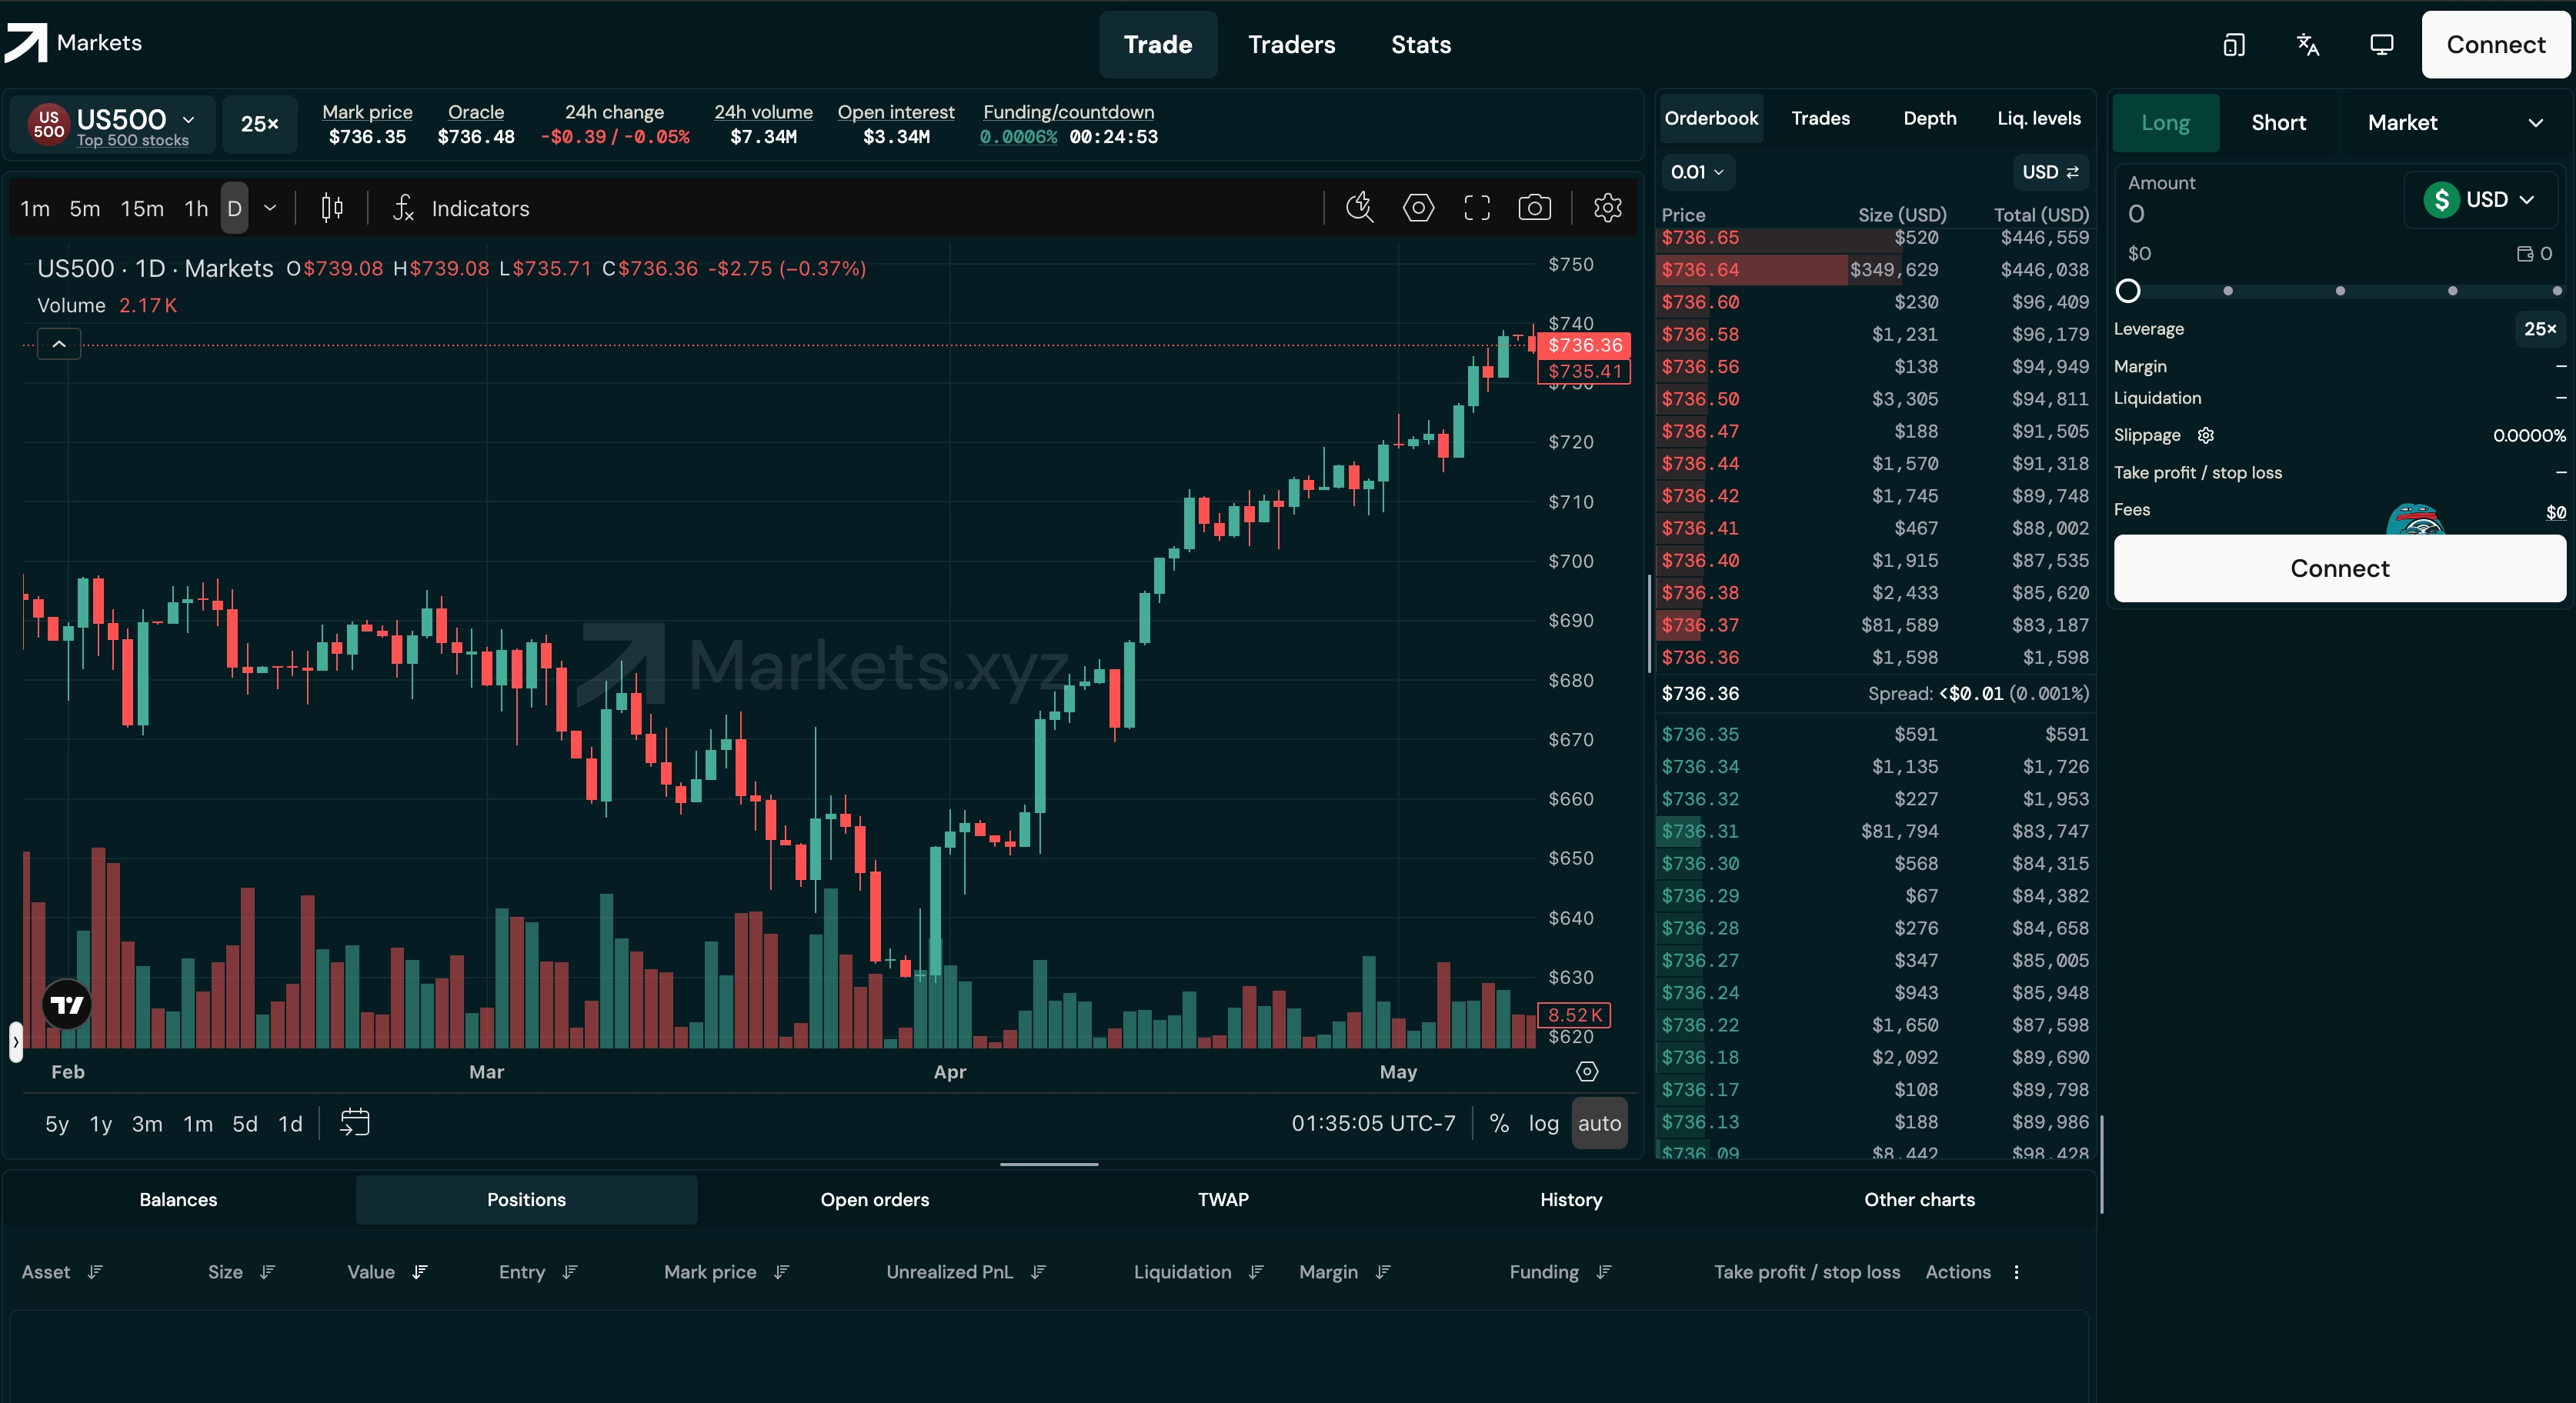Toggle auto scale mode

coord(1599,1123)
